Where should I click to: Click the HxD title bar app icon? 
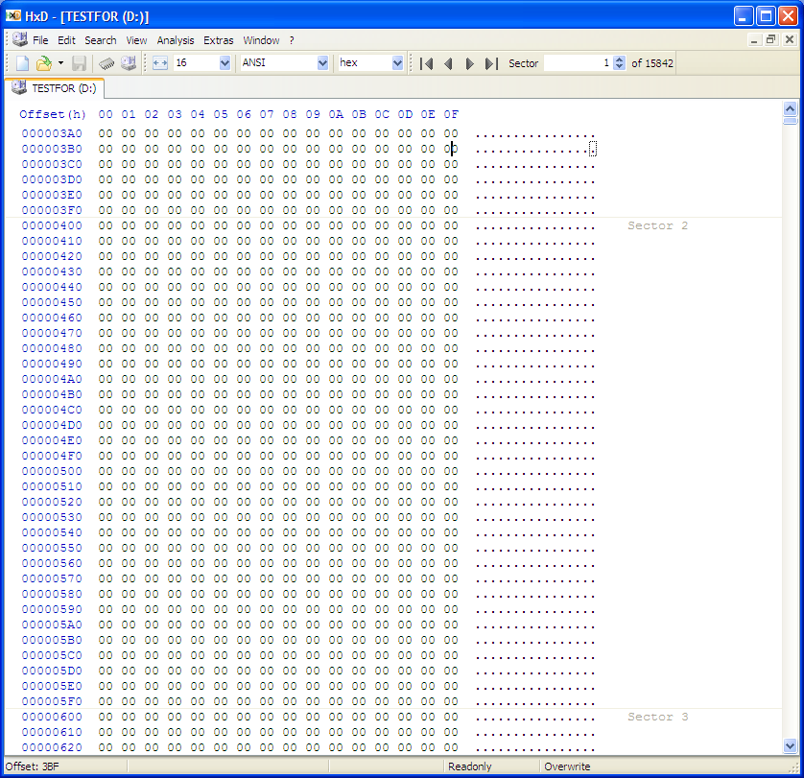[x=13, y=16]
